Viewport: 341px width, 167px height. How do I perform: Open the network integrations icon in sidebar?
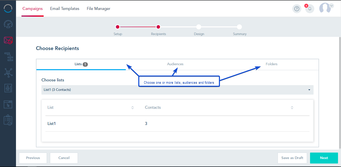point(8,72)
